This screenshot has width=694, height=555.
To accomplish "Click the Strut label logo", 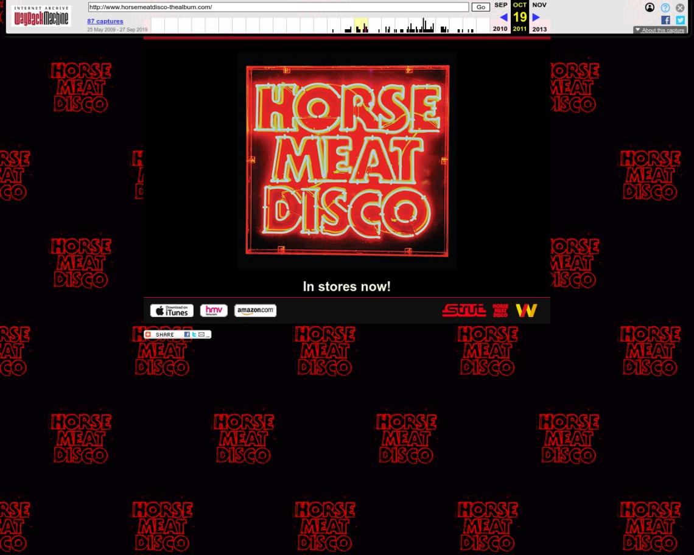I will tap(464, 311).
